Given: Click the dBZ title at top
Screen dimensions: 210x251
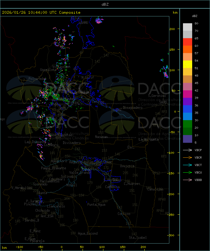Looking at the screenshot, I should click(105, 4).
